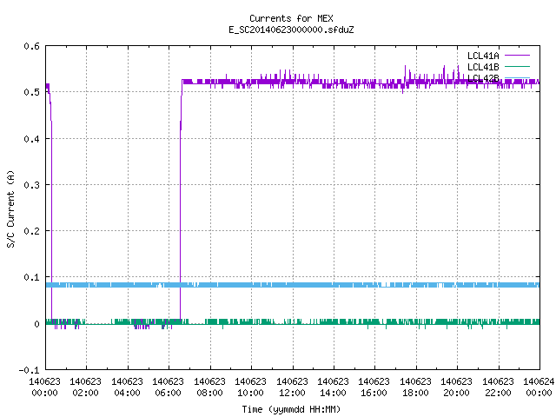Click the green LCL41B legend line sample
The width and height of the screenshot is (556, 417).
(x=517, y=67)
